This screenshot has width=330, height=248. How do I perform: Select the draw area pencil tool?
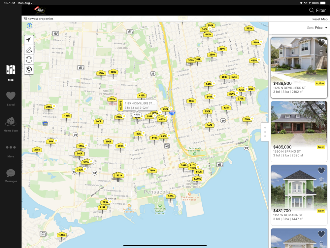[x=29, y=50]
